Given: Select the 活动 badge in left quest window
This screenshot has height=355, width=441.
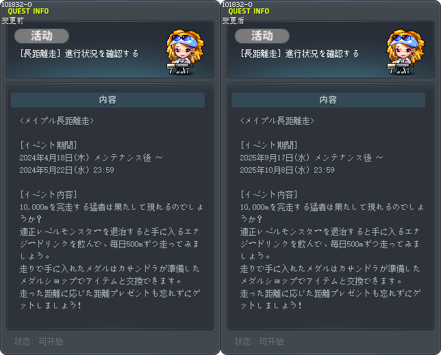Looking at the screenshot, I should pos(42,36).
